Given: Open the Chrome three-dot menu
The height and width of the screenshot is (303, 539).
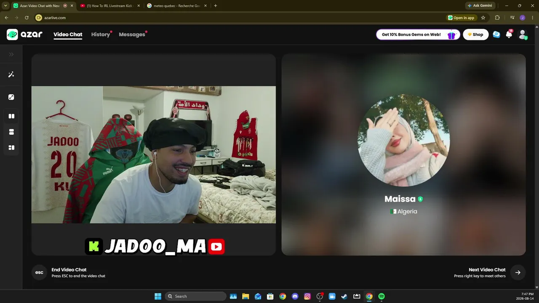Looking at the screenshot, I should (x=532, y=18).
